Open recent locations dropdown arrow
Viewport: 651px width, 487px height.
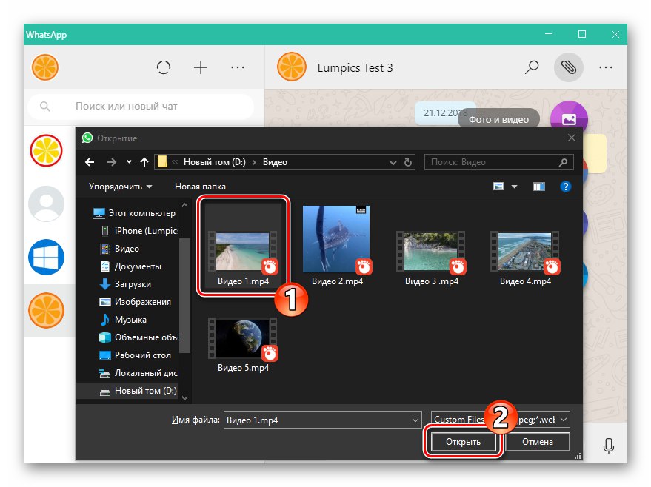point(129,162)
